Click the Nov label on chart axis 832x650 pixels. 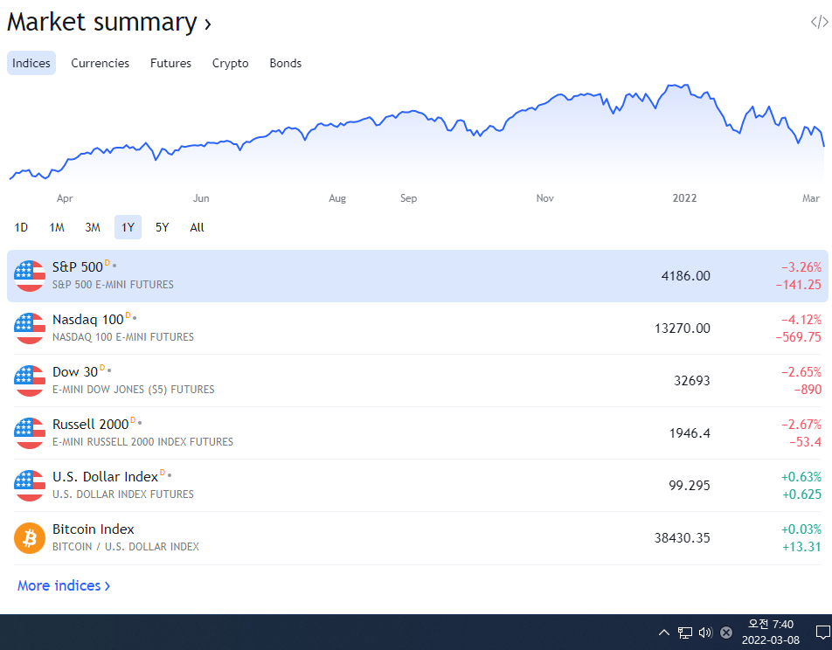pyautogui.click(x=545, y=198)
